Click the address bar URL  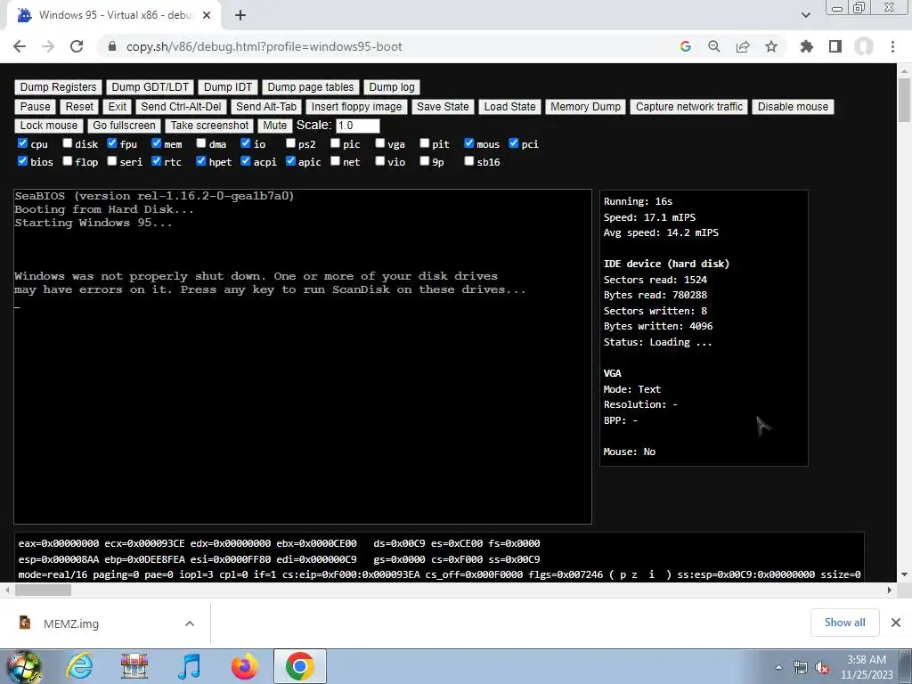(x=264, y=46)
